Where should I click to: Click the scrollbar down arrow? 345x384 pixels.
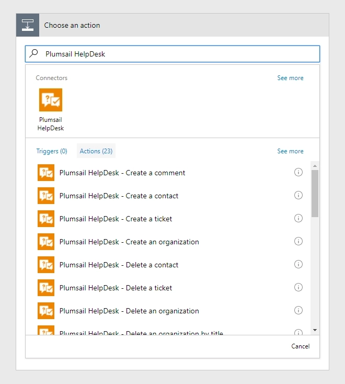click(315, 330)
